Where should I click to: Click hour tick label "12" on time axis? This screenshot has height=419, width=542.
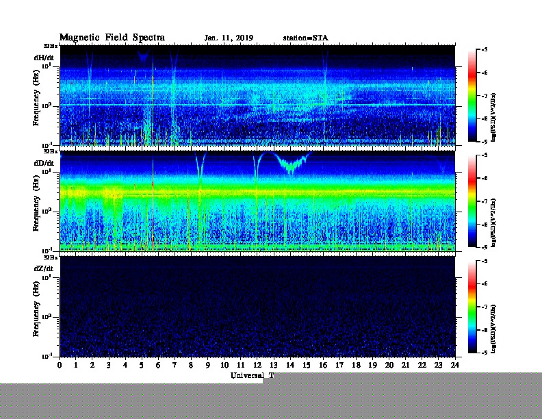pos(257,365)
